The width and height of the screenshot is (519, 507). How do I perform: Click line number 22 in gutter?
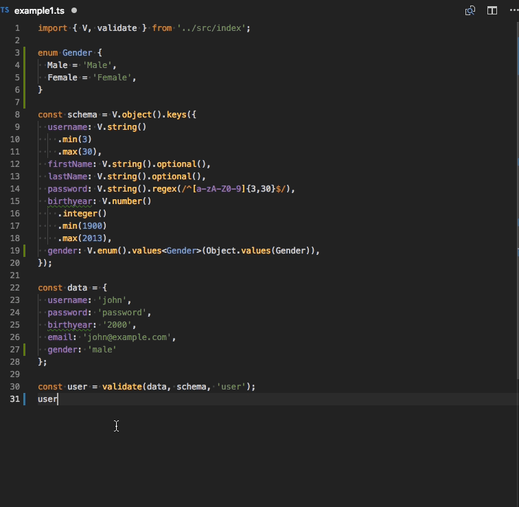tap(15, 288)
